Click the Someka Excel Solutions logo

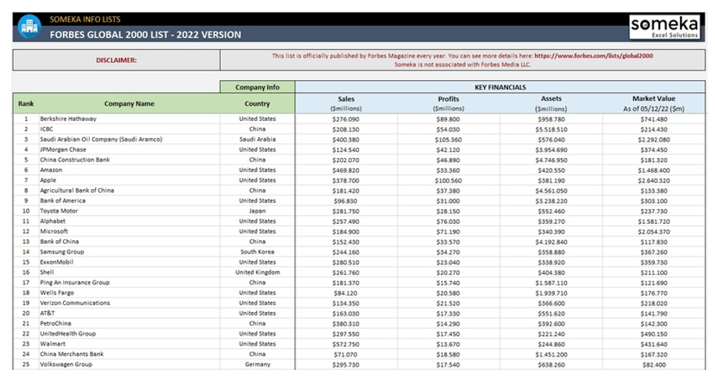(665, 27)
